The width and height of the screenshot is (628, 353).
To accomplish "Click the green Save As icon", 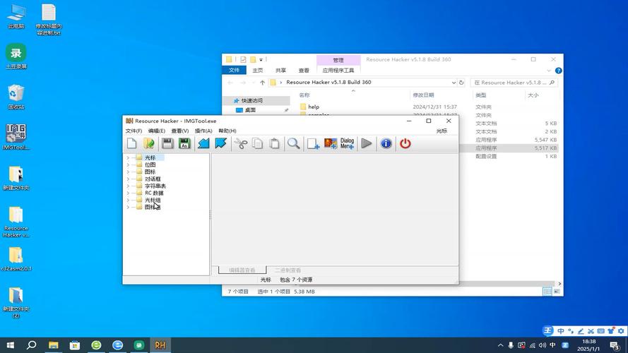I will [x=184, y=143].
